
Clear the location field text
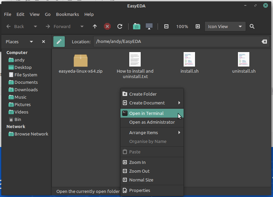(x=264, y=42)
